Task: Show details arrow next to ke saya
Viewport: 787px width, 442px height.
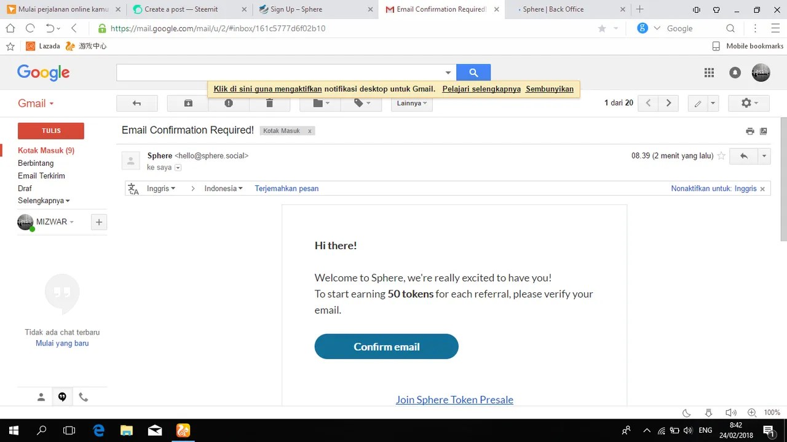Action: coord(178,168)
